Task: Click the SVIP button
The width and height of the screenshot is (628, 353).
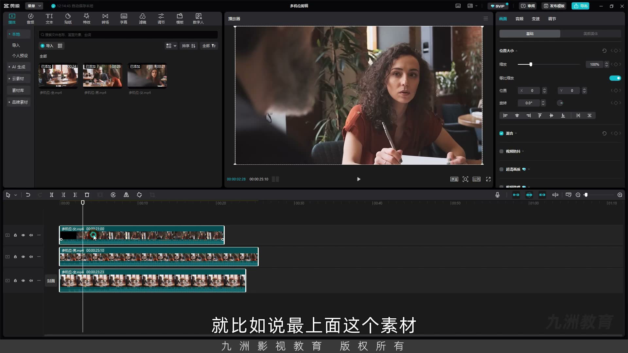Action: point(498,6)
